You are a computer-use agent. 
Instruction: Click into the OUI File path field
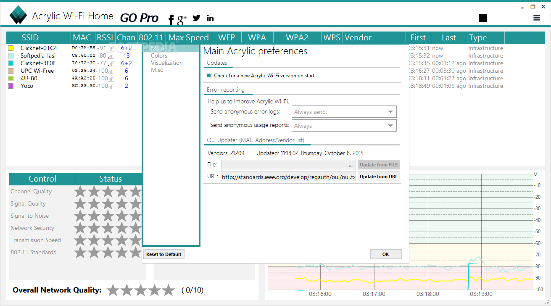click(284, 165)
